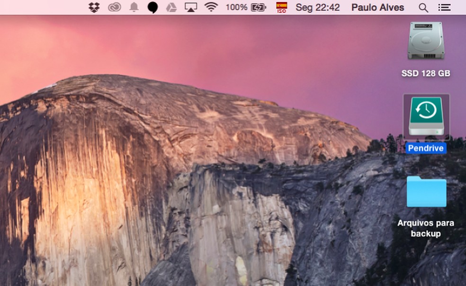Open the Wi-Fi status menu
Image resolution: width=466 pixels, height=286 pixels.
[211, 7]
